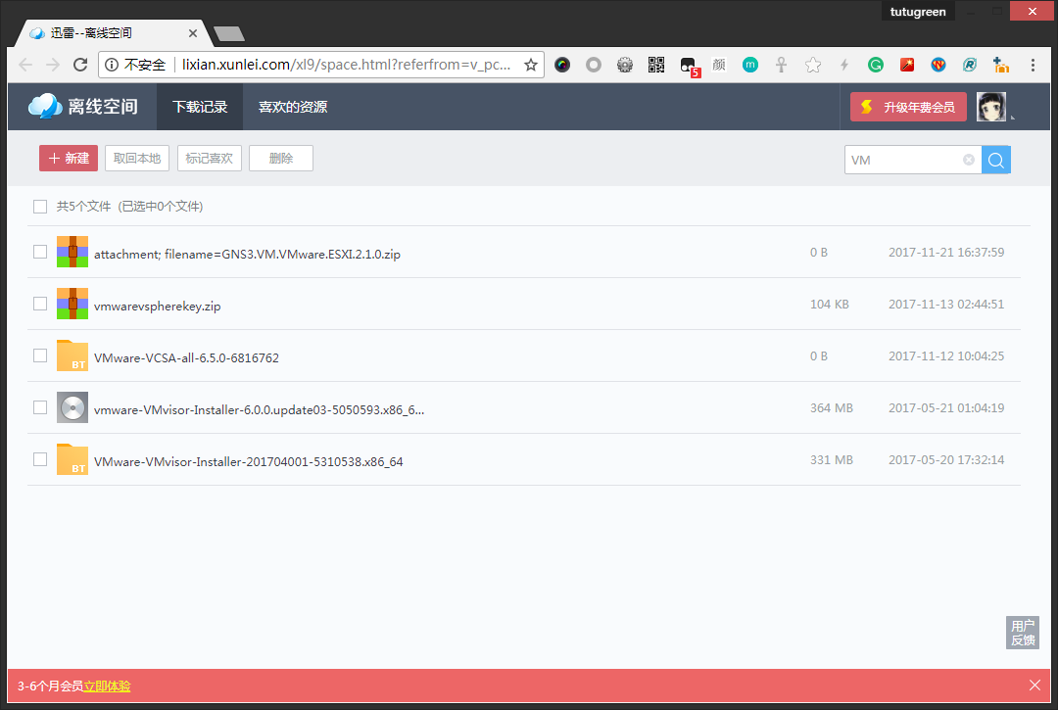
Task: Open the teal circle m extension
Action: pos(750,65)
